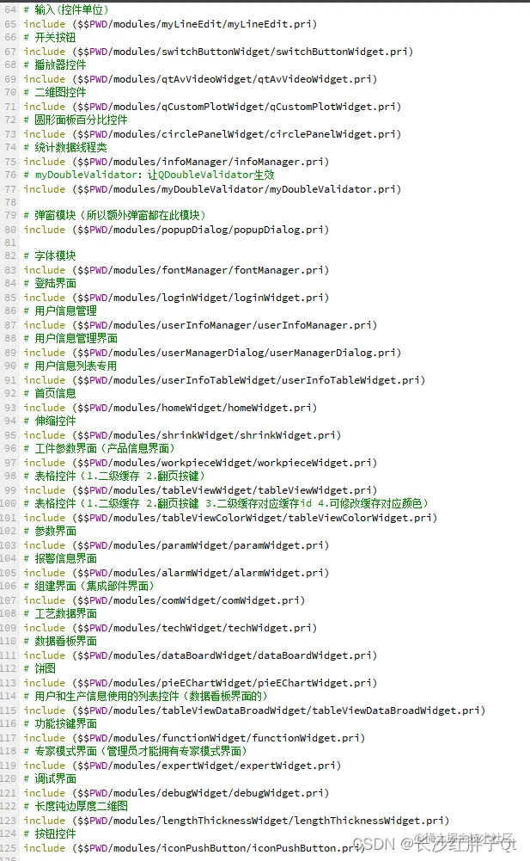Click the comment starting '# 专家模式界面'

click(136, 751)
